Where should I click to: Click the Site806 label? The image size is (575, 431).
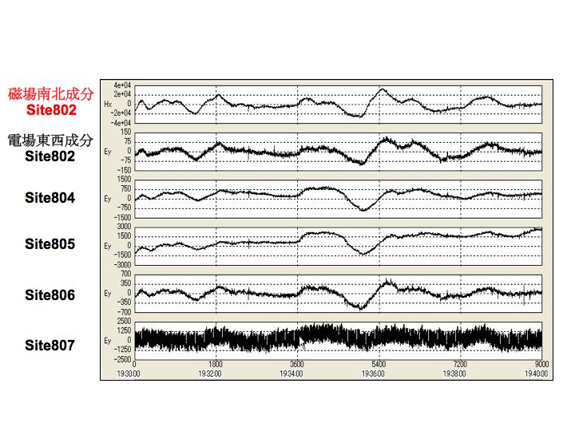(x=50, y=295)
